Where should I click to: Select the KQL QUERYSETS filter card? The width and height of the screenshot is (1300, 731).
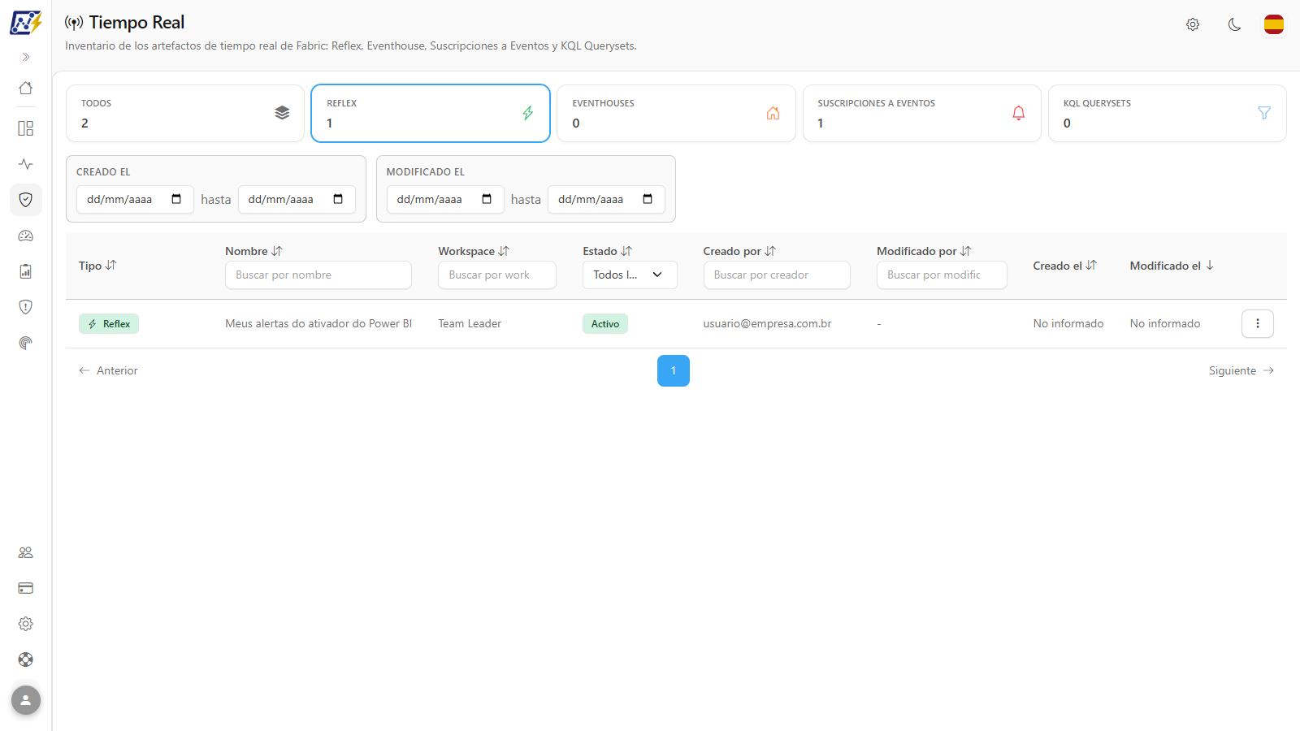pos(1168,114)
